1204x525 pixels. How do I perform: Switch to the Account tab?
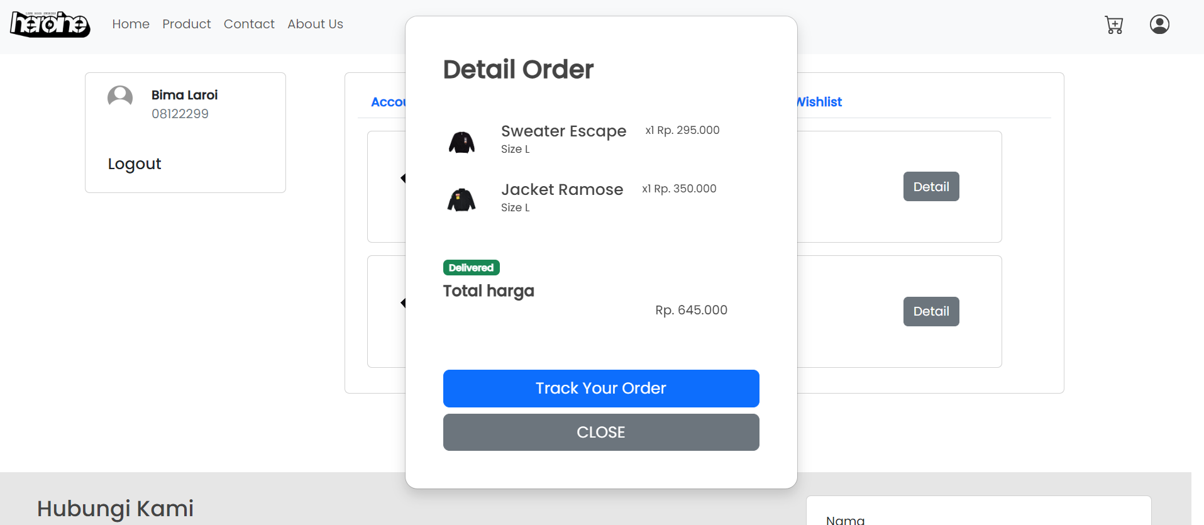(389, 102)
